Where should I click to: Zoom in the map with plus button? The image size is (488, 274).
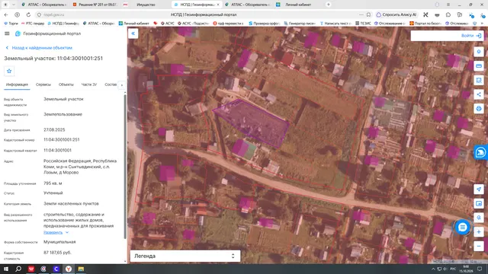click(x=479, y=231)
